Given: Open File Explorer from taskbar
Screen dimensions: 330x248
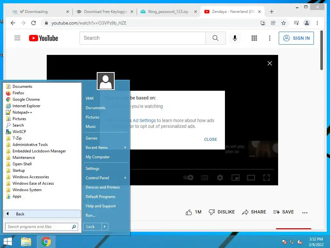Looking at the screenshot, I should tap(26, 242).
